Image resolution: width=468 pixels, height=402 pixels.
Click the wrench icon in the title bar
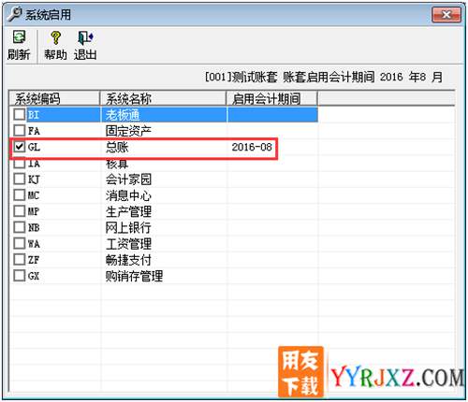tap(14, 14)
